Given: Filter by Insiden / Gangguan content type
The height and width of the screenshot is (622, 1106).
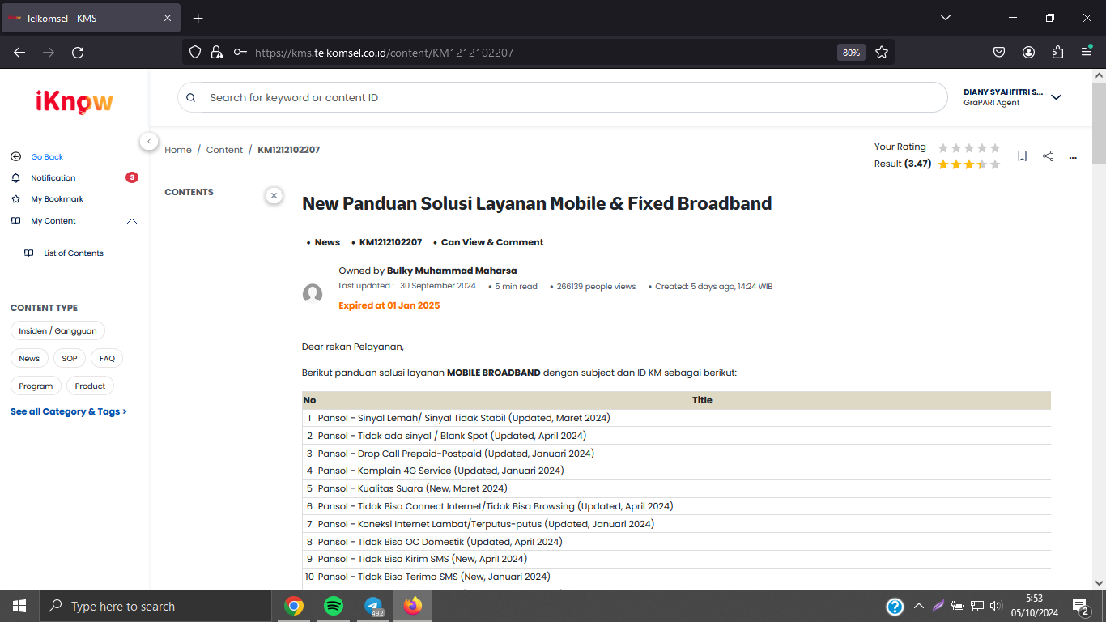Looking at the screenshot, I should pos(57,330).
